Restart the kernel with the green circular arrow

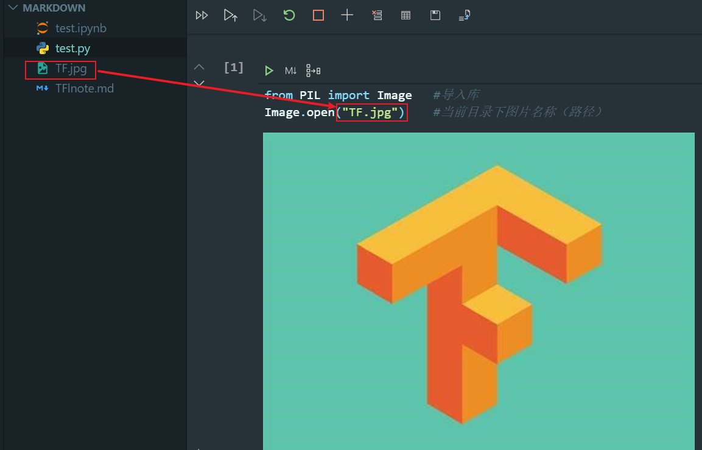(289, 16)
